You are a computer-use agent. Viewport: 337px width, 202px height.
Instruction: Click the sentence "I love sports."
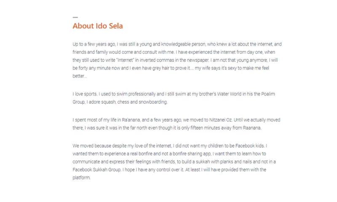point(86,94)
